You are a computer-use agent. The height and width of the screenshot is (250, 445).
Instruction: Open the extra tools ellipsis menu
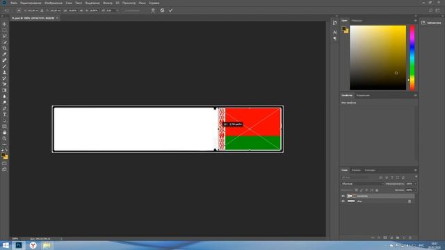4,144
